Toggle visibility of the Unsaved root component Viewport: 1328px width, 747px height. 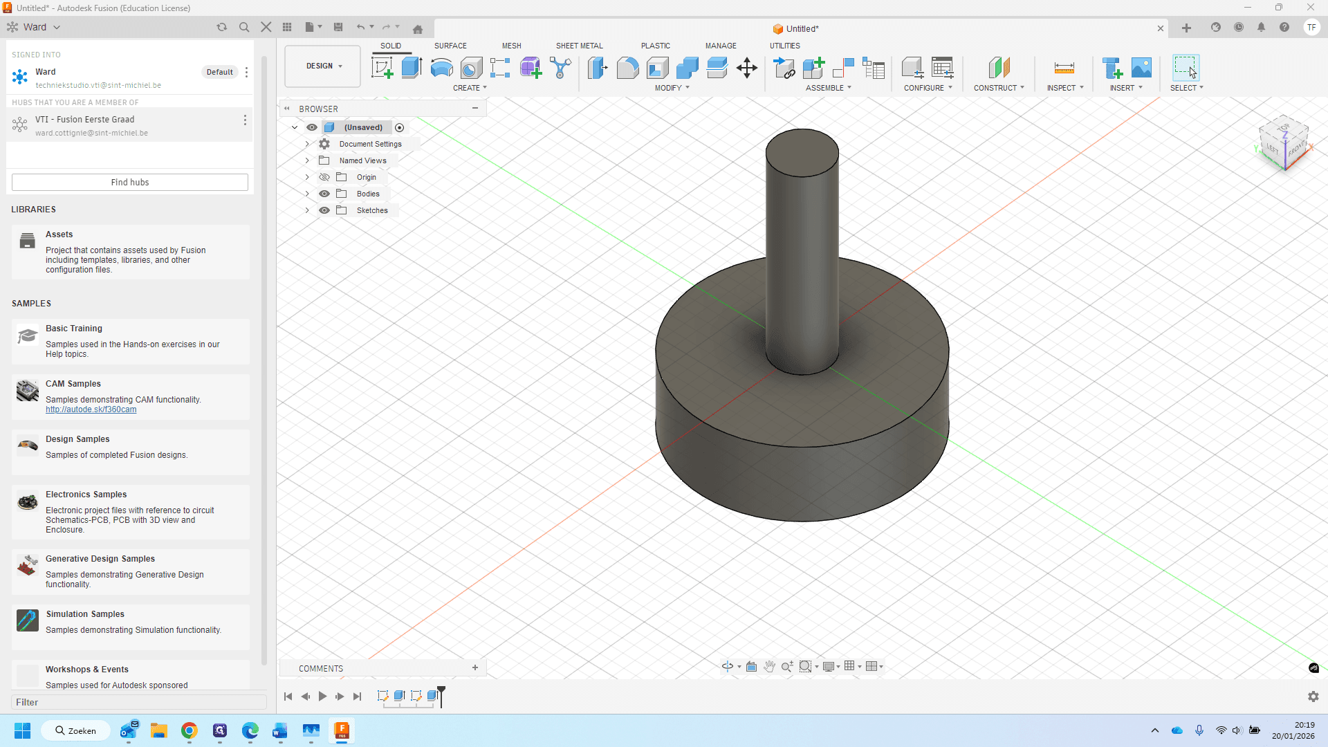[x=312, y=127]
